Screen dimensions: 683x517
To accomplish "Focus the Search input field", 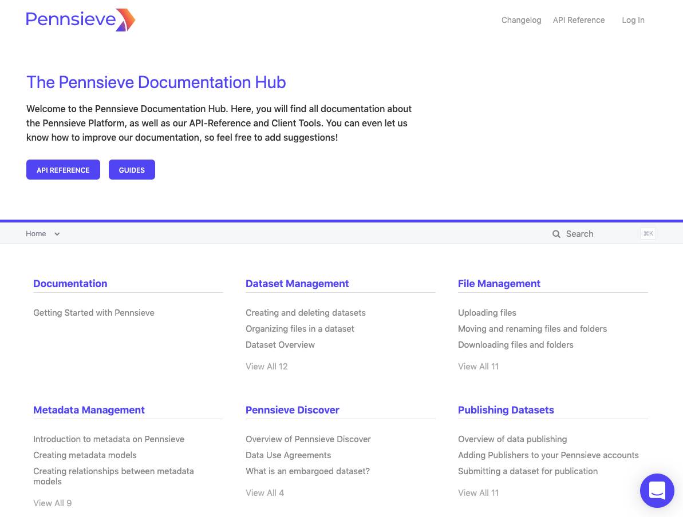I will (603, 234).
